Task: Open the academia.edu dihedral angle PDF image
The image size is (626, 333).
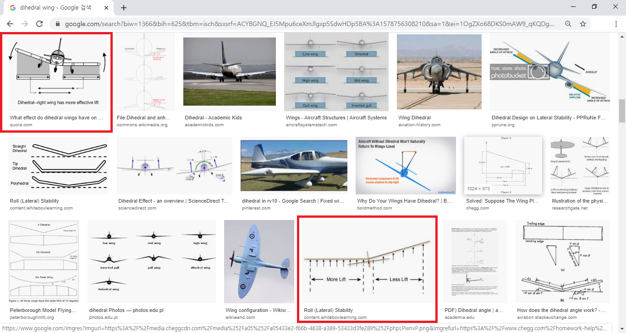Action: [x=475, y=262]
